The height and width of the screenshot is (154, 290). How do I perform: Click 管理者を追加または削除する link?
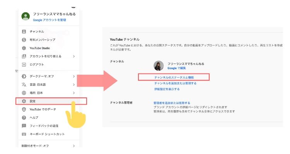tap(172, 103)
